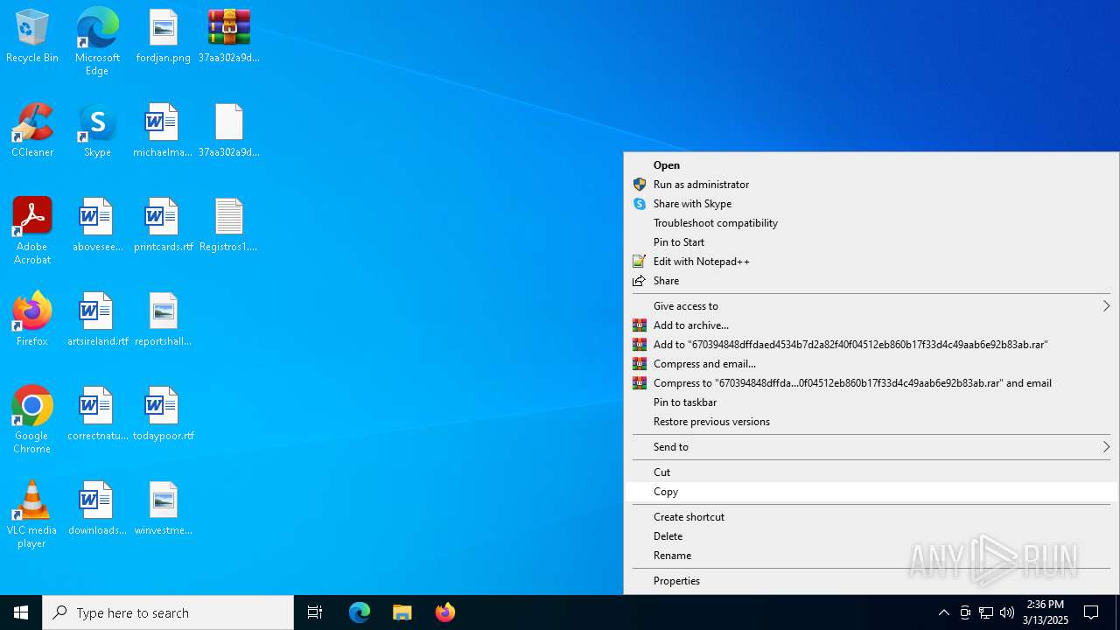Choose Run as administrator
The height and width of the screenshot is (630, 1120).
(871, 185)
